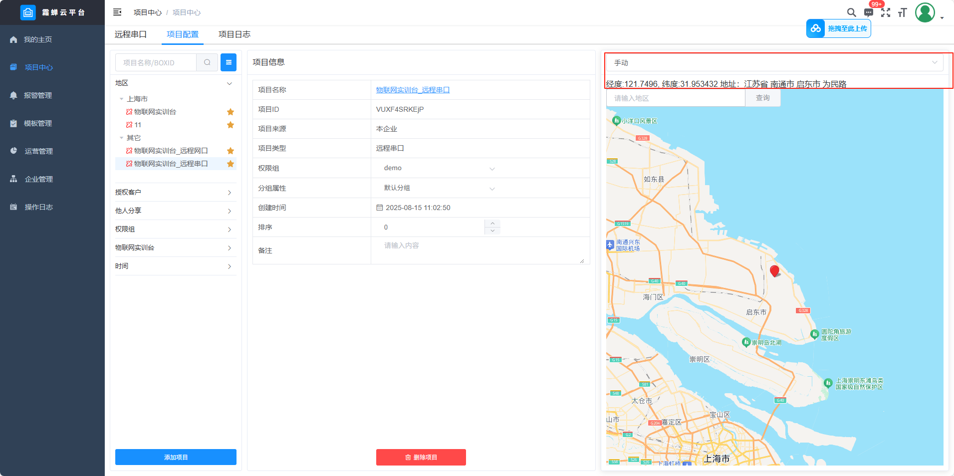Open the messages icon with 99+ badge
Screen dimensions: 954x476
869,12
